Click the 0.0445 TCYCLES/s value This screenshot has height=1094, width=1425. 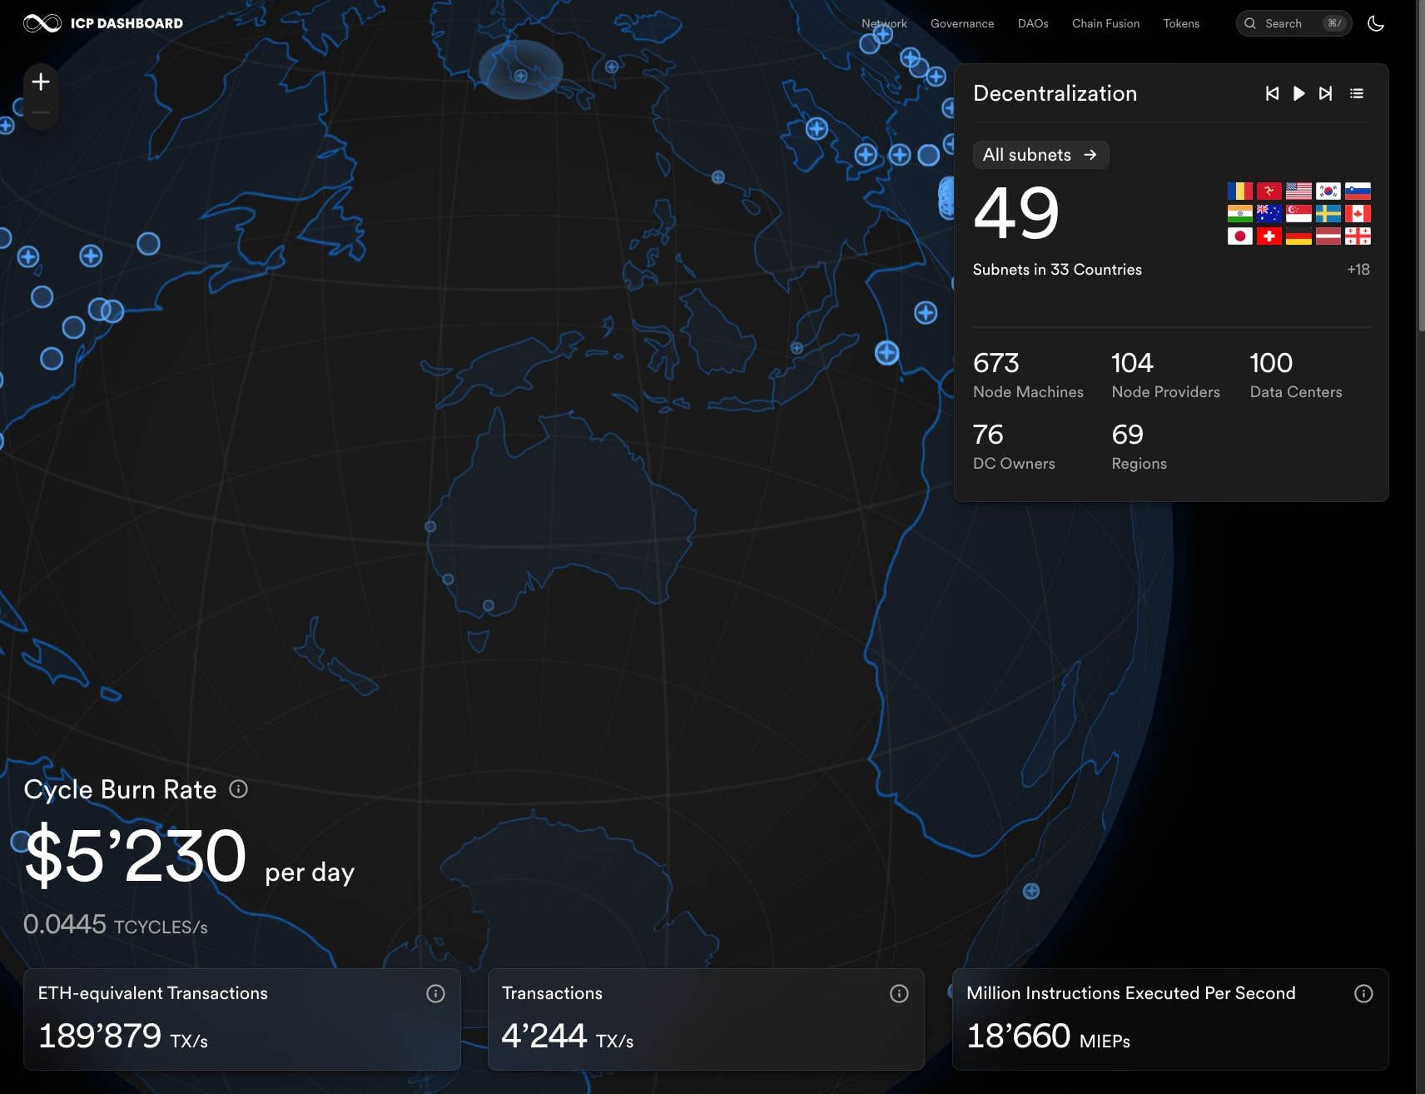(x=116, y=924)
